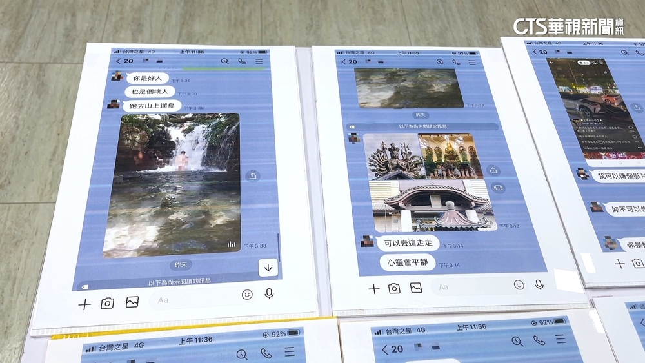This screenshot has width=645, height=363.
Task: Tap the search icon in the left chat header
Action: (x=224, y=61)
